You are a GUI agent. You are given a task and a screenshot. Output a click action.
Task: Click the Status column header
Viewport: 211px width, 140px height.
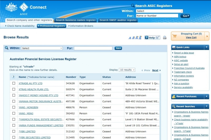tap(107, 77)
